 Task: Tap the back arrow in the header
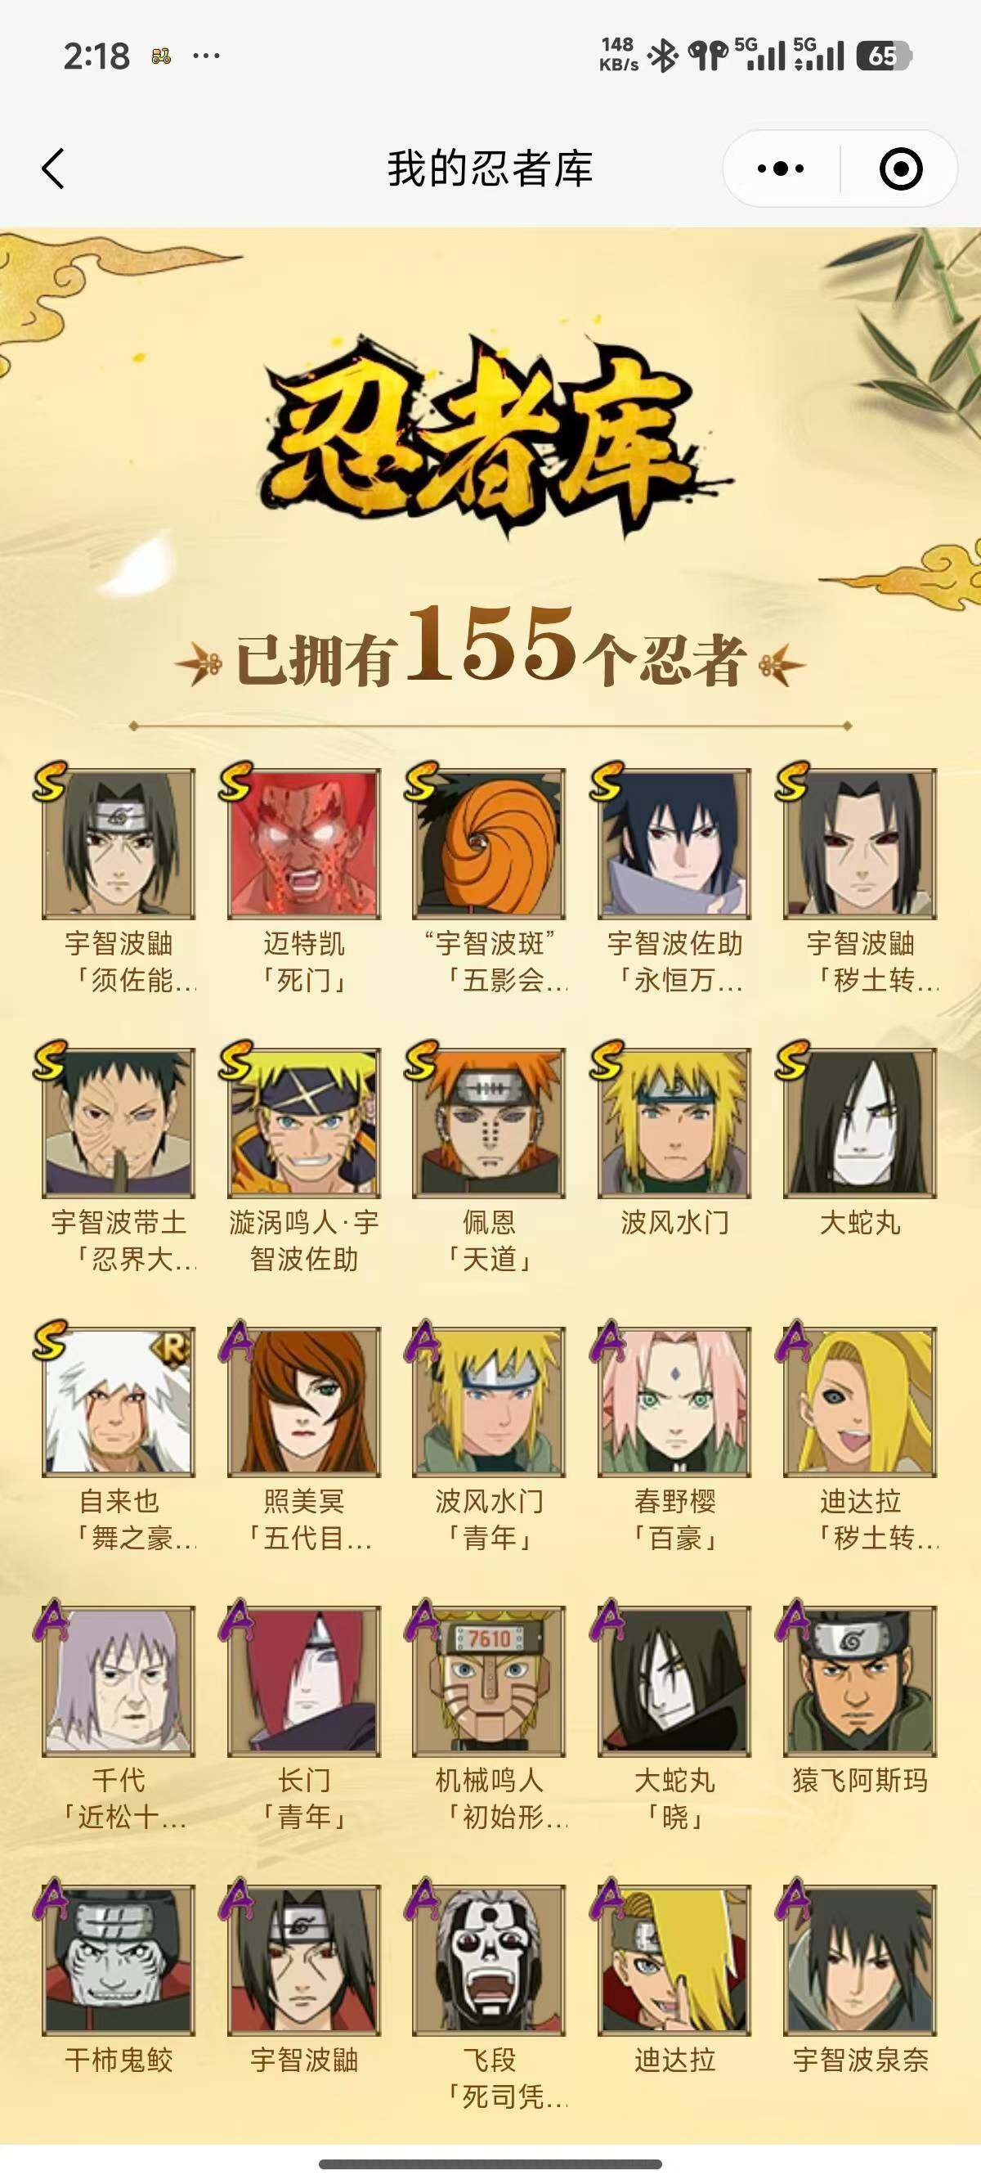[53, 168]
